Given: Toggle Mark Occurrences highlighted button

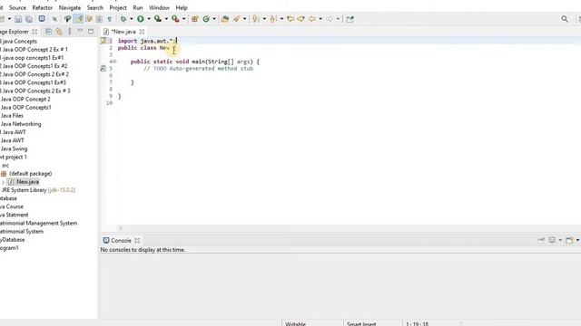Looking at the screenshot, I should [79, 19].
